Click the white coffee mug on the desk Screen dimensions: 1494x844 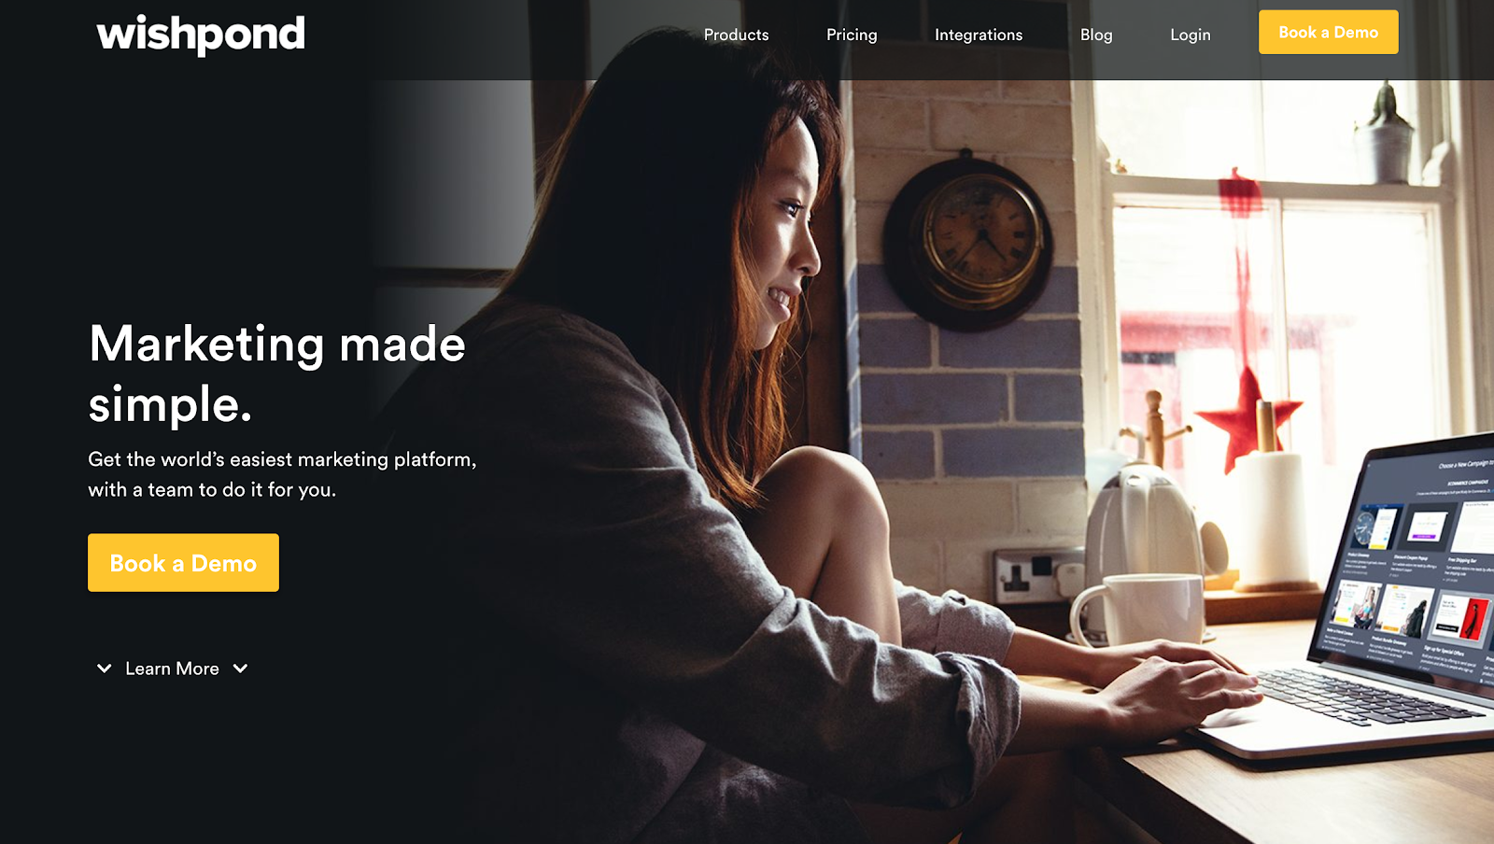pyautogui.click(x=1137, y=611)
